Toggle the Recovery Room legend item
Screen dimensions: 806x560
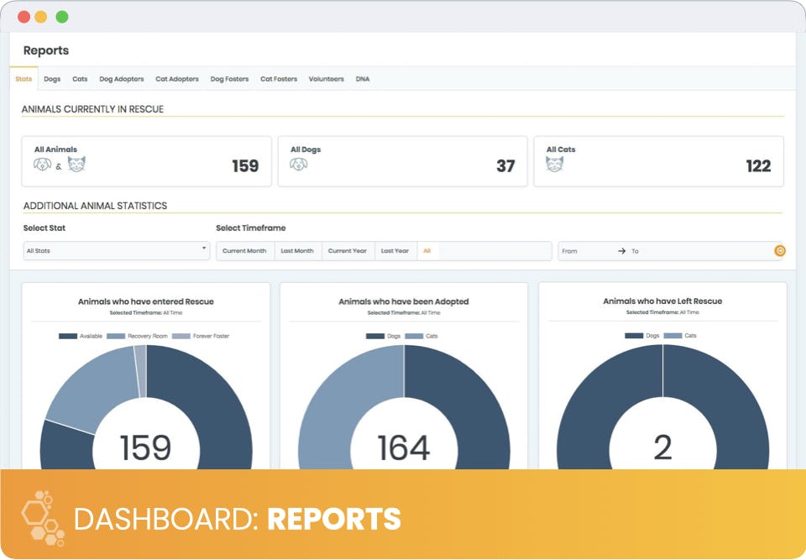click(137, 336)
